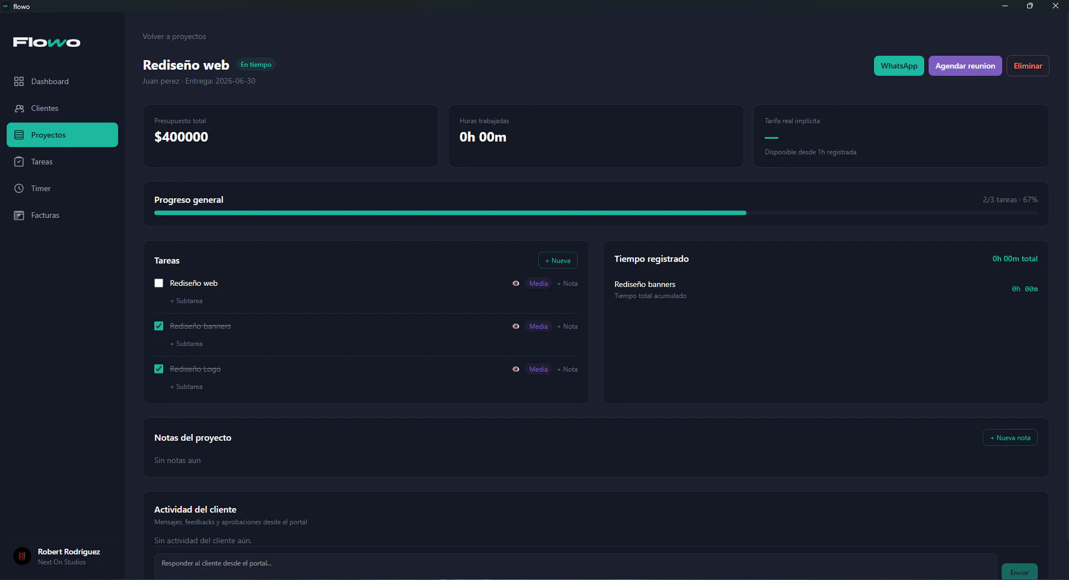Image resolution: width=1069 pixels, height=580 pixels.
Task: Toggle visibility eye for Rediseño Logo task
Action: click(x=516, y=369)
